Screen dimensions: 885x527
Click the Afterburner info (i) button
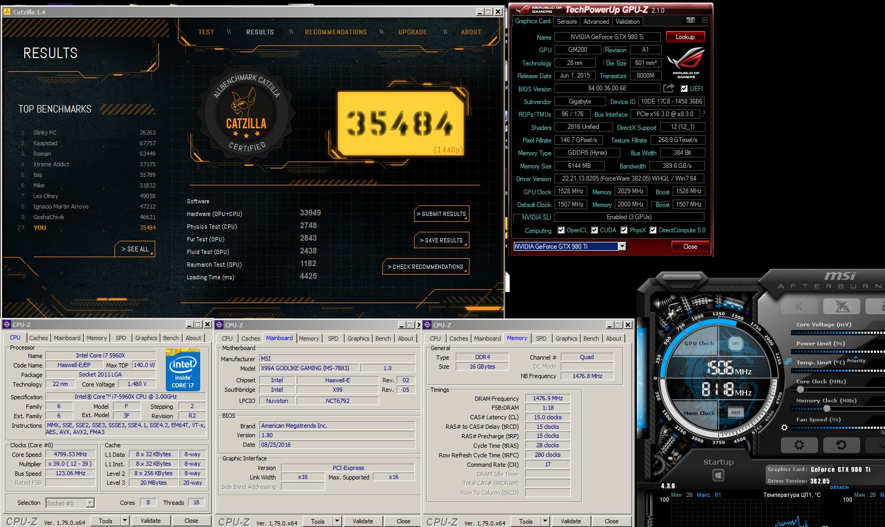point(876,306)
